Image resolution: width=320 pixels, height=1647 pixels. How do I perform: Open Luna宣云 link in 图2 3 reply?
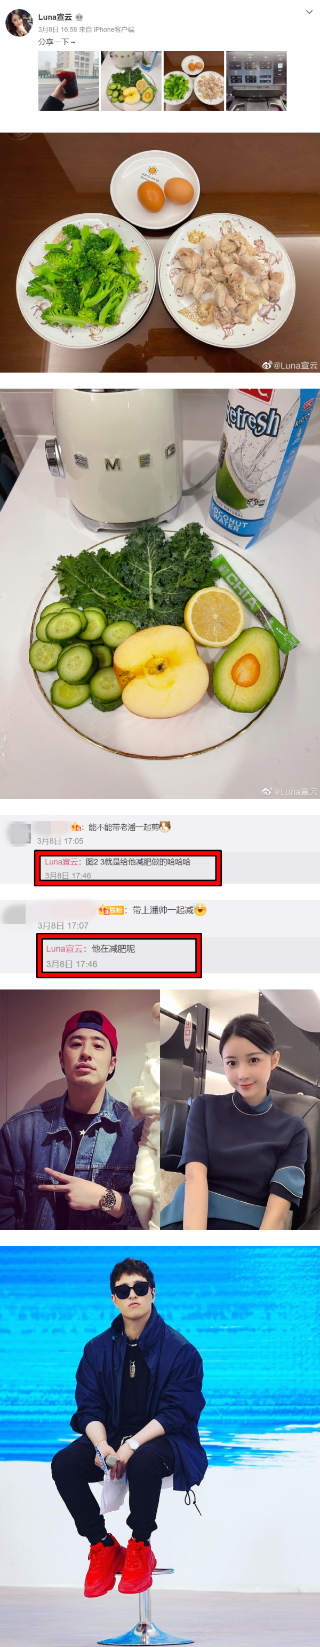(x=61, y=862)
